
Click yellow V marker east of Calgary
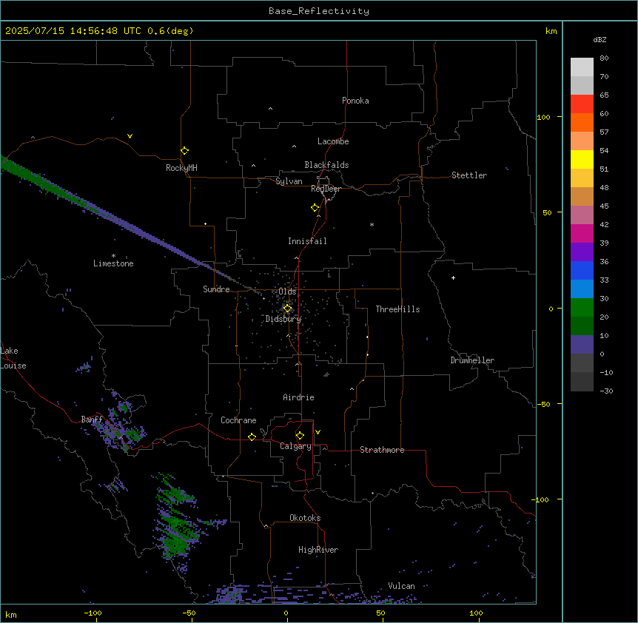[318, 432]
